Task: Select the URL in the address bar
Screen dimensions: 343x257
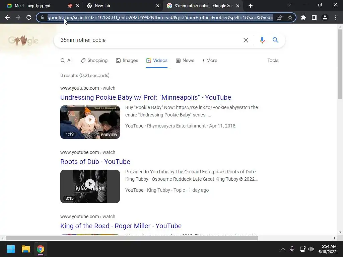Action: pos(160,17)
